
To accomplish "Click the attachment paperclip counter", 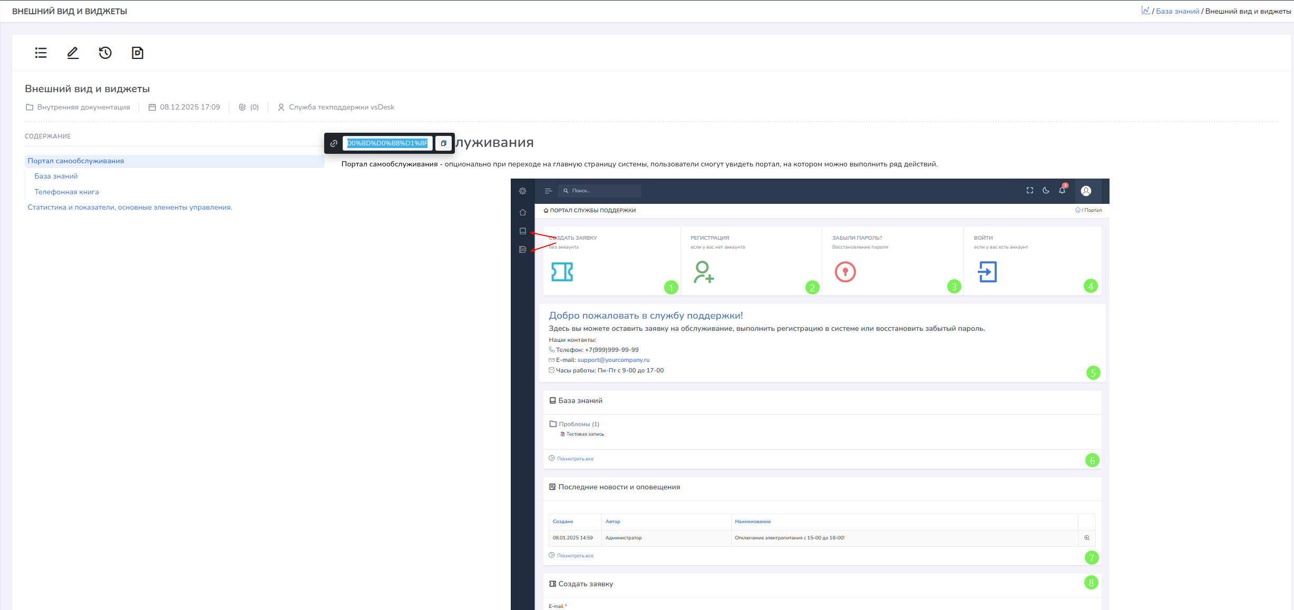I will click(x=249, y=107).
